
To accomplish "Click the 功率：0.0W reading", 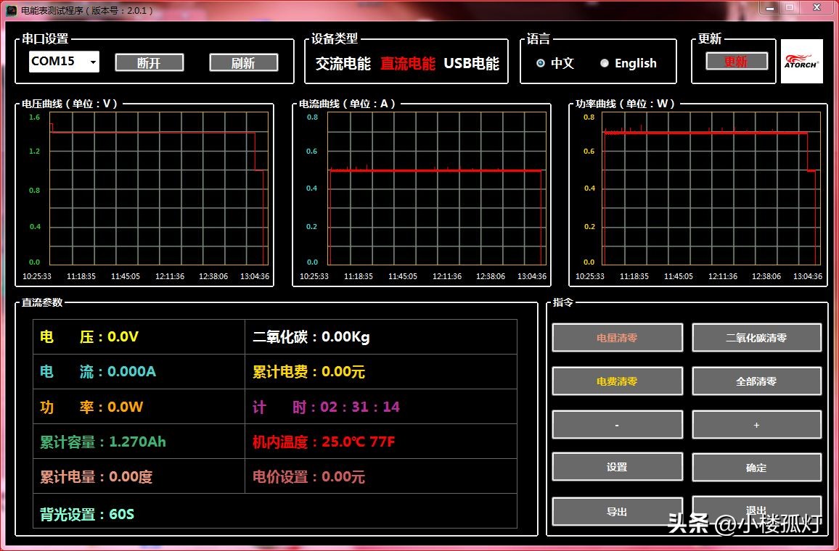I will pyautogui.click(x=91, y=407).
